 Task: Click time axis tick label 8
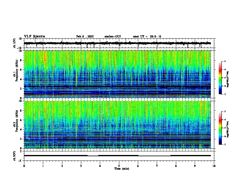point(176,166)
